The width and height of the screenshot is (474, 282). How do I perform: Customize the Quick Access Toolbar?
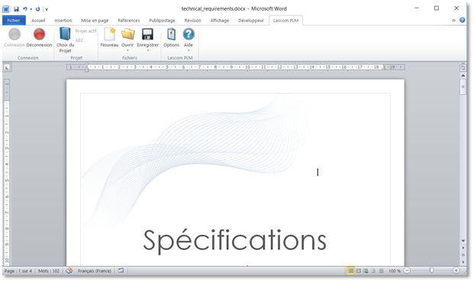(47, 9)
